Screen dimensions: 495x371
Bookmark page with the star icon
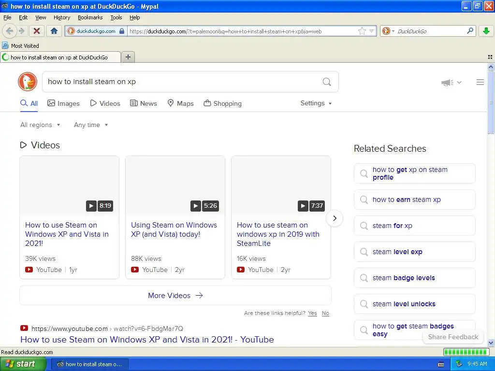(x=362, y=31)
